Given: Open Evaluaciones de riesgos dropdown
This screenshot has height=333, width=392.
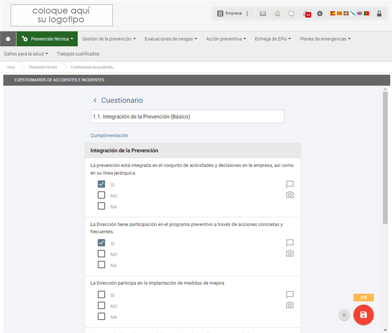Looking at the screenshot, I should 171,39.
